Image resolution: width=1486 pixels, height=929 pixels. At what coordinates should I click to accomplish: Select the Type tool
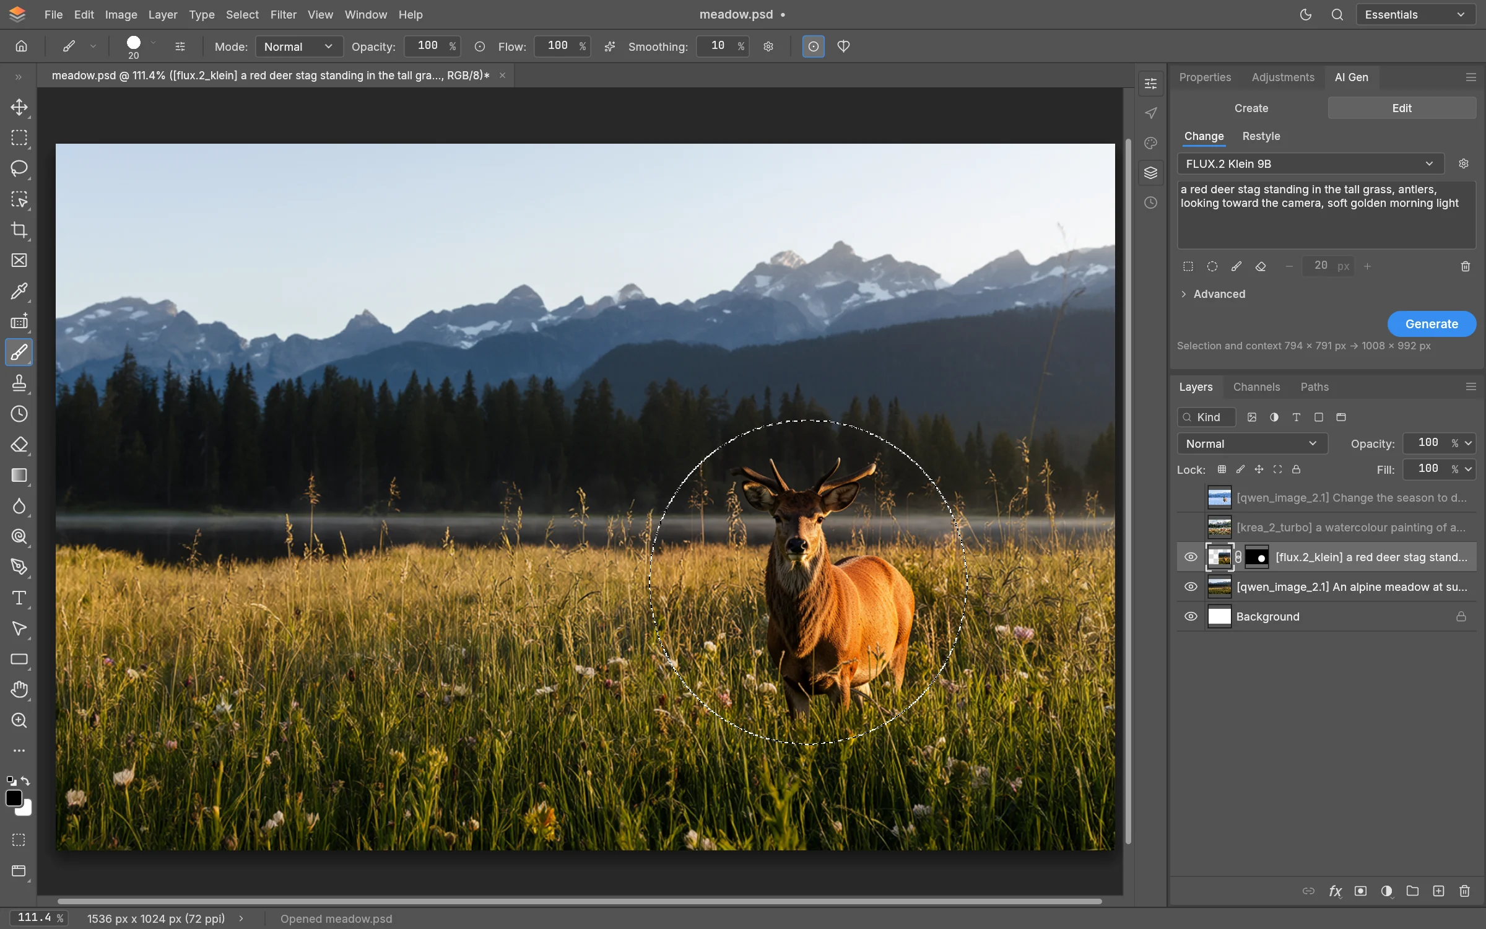[x=19, y=598]
